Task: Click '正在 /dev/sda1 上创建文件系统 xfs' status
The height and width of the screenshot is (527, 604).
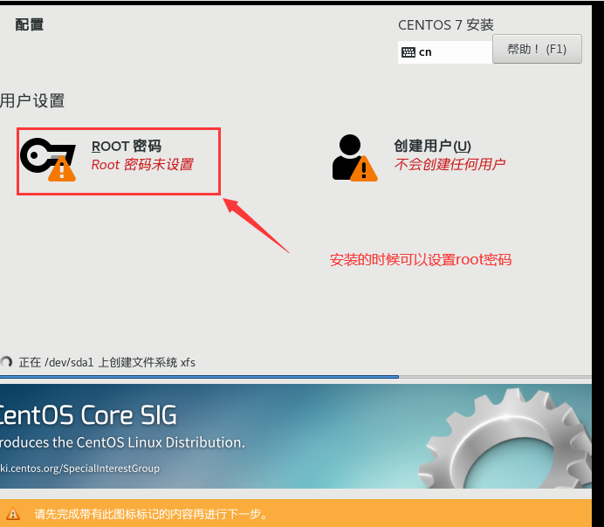Action: coord(107,362)
